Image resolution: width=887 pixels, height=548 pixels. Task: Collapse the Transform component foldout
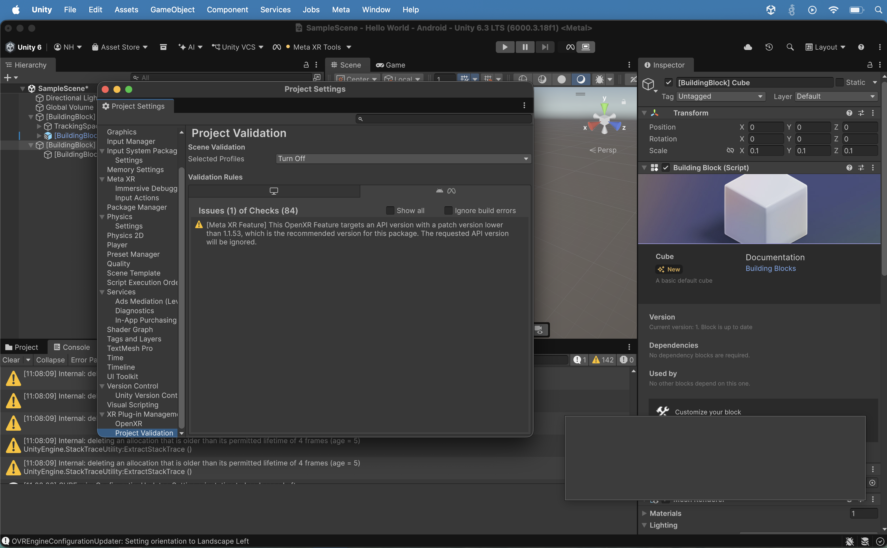coord(644,113)
